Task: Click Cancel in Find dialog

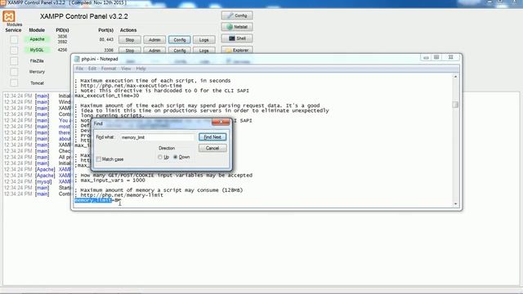Action: [212, 148]
